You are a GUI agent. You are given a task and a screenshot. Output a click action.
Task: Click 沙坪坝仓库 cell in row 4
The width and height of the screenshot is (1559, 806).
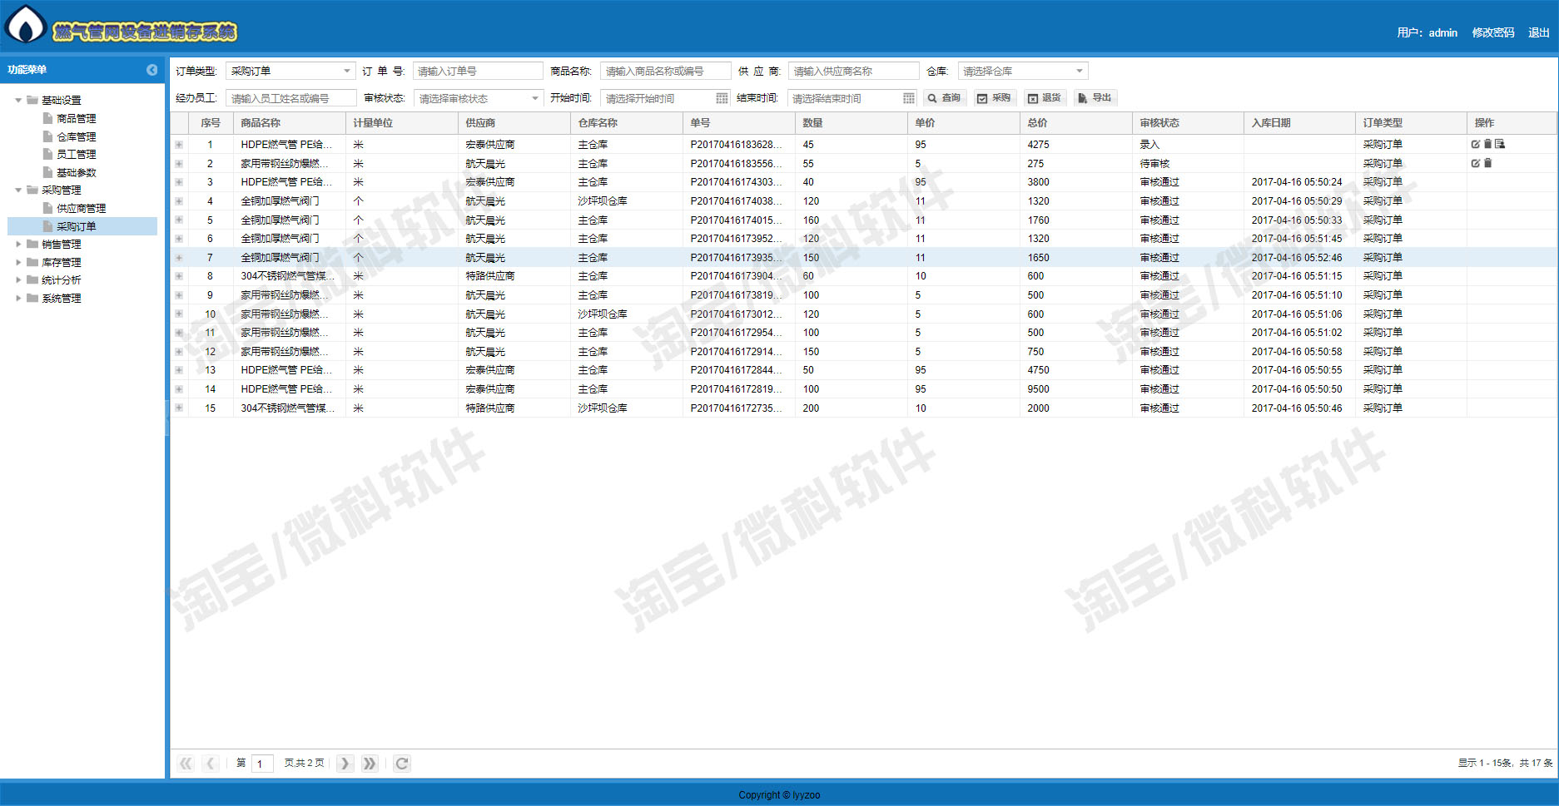(603, 201)
